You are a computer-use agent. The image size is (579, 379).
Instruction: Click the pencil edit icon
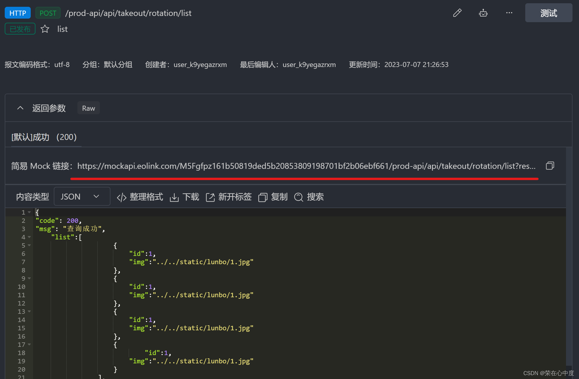point(457,13)
